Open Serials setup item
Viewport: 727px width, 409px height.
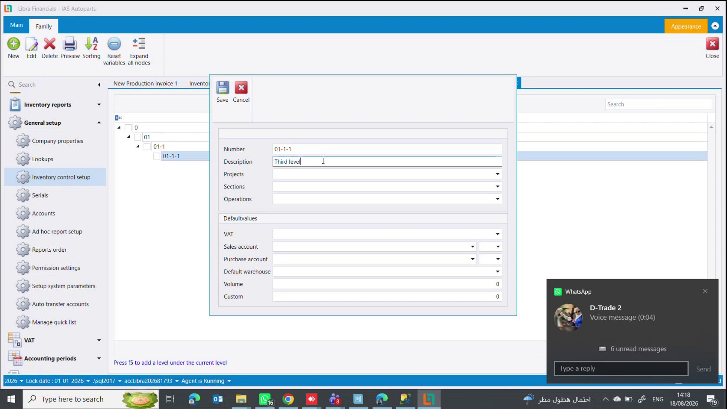click(40, 195)
